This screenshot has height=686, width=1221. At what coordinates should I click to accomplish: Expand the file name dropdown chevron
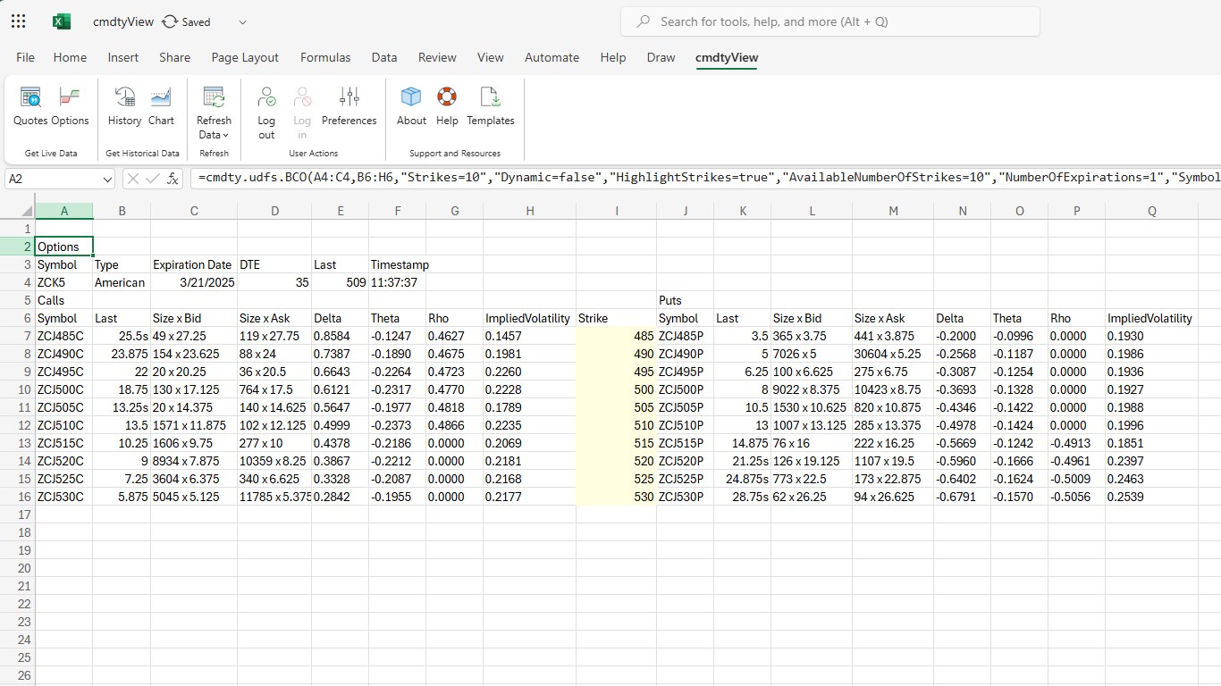tap(242, 22)
